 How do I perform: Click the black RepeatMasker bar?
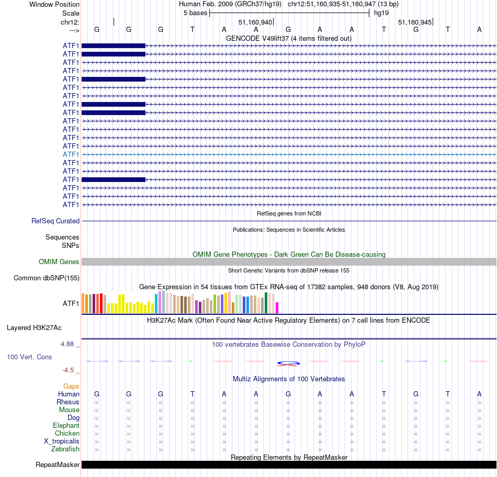click(x=289, y=464)
